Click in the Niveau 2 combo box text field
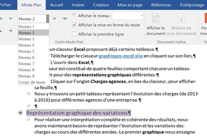Image resolution: width=207 pixels, height=136 pixels. coord(32,19)
